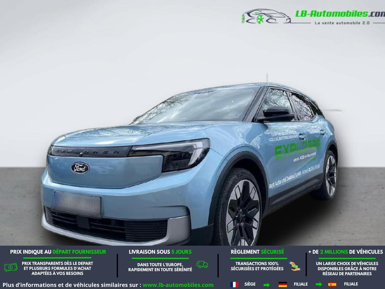Click the '+ DE 2 MILLIONS DE VÉHICULES' heading
The image size is (385, 289).
[346, 252]
